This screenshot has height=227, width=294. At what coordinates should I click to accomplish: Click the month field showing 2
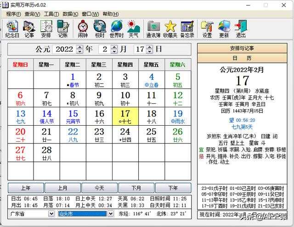point(105,49)
